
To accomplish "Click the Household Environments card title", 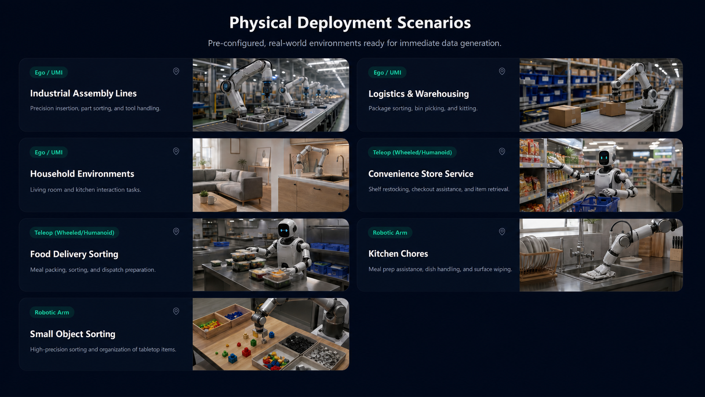I will pyautogui.click(x=82, y=174).
